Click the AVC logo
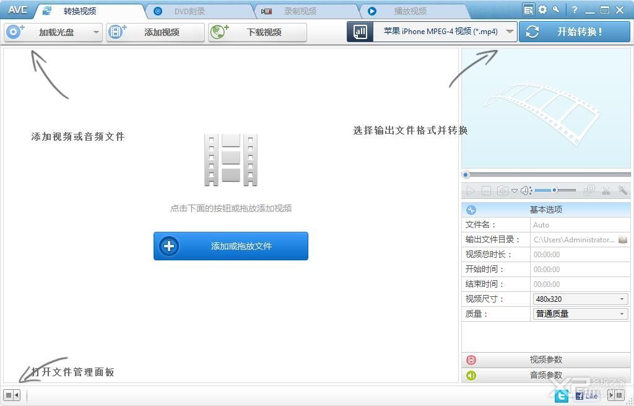The image size is (634, 406). [x=18, y=10]
